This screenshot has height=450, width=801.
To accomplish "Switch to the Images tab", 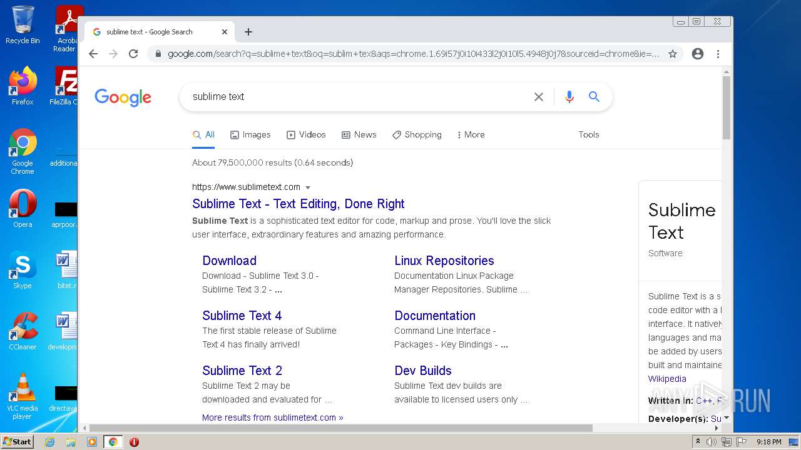I will coord(250,135).
